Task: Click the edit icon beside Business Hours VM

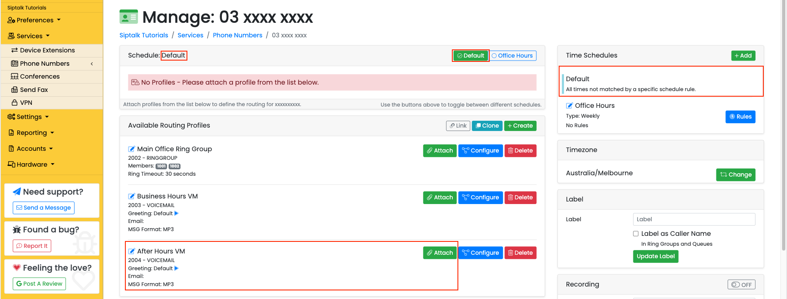Action: click(x=131, y=196)
